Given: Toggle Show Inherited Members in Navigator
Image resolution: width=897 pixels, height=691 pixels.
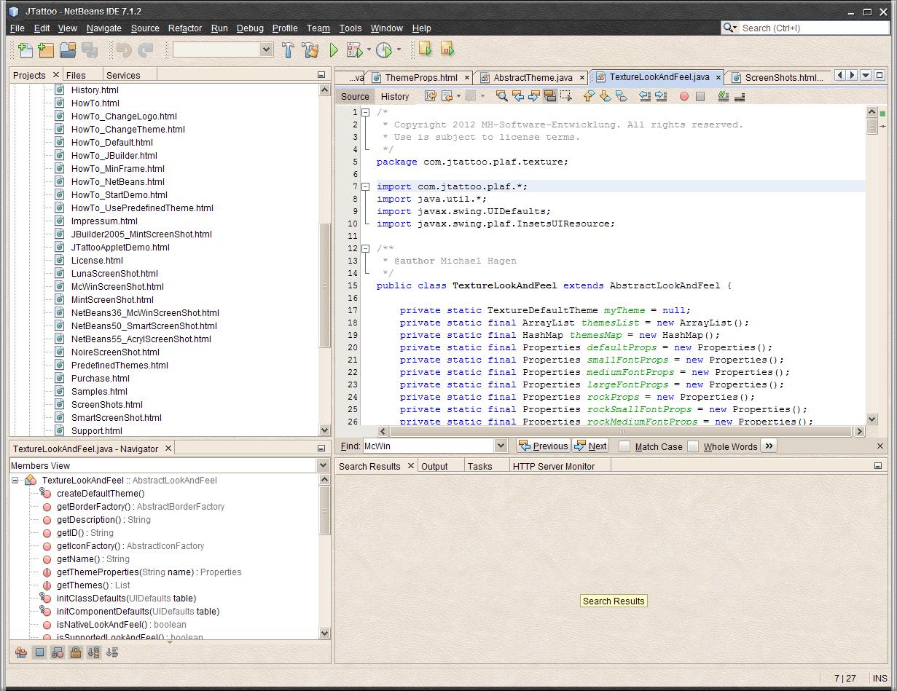Looking at the screenshot, I should click(x=21, y=652).
